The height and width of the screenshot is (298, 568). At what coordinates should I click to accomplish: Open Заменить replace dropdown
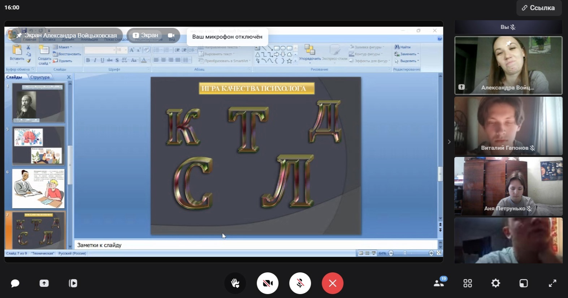pyautogui.click(x=407, y=54)
